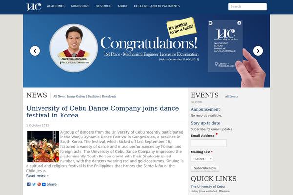Open the ABOUT menu
293x195 pixels.
click(x=123, y=6)
